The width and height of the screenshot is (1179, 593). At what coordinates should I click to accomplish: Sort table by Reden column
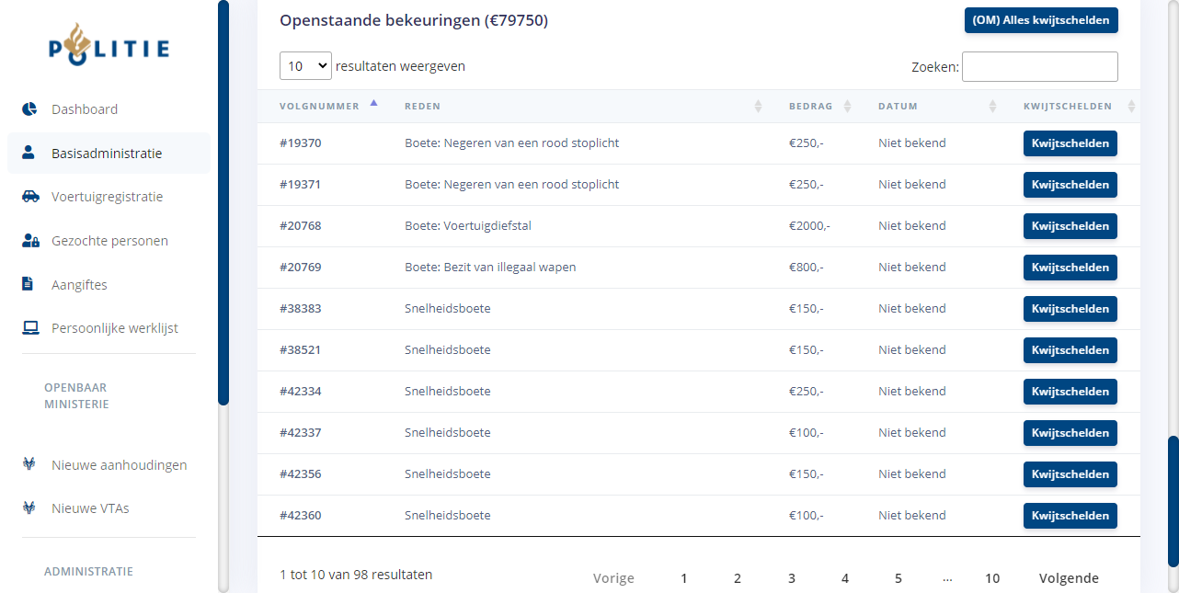(423, 106)
